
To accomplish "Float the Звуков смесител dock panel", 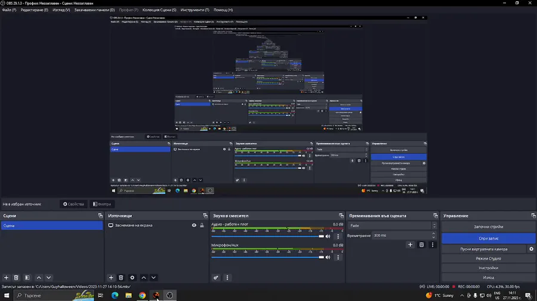I will 341,216.
